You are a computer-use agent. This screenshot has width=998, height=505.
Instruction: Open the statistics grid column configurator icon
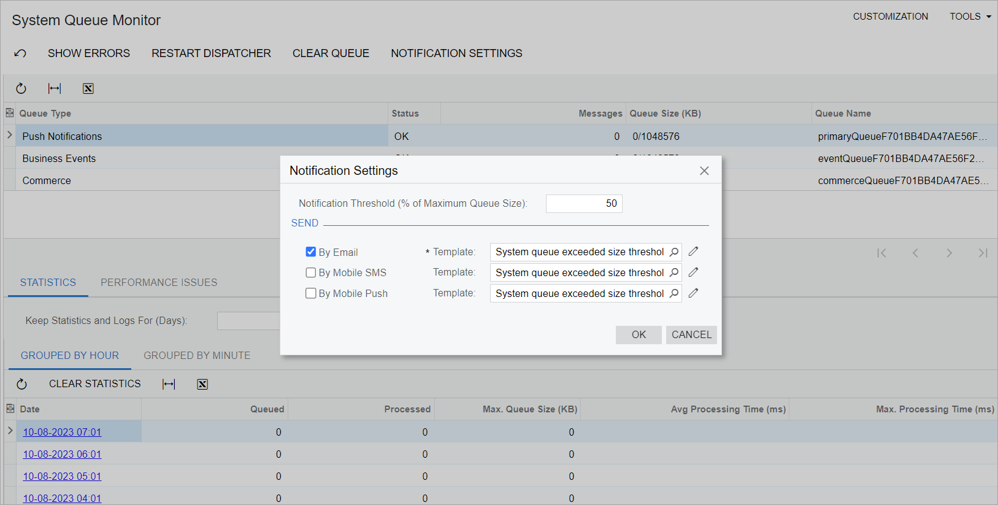[x=10, y=409]
